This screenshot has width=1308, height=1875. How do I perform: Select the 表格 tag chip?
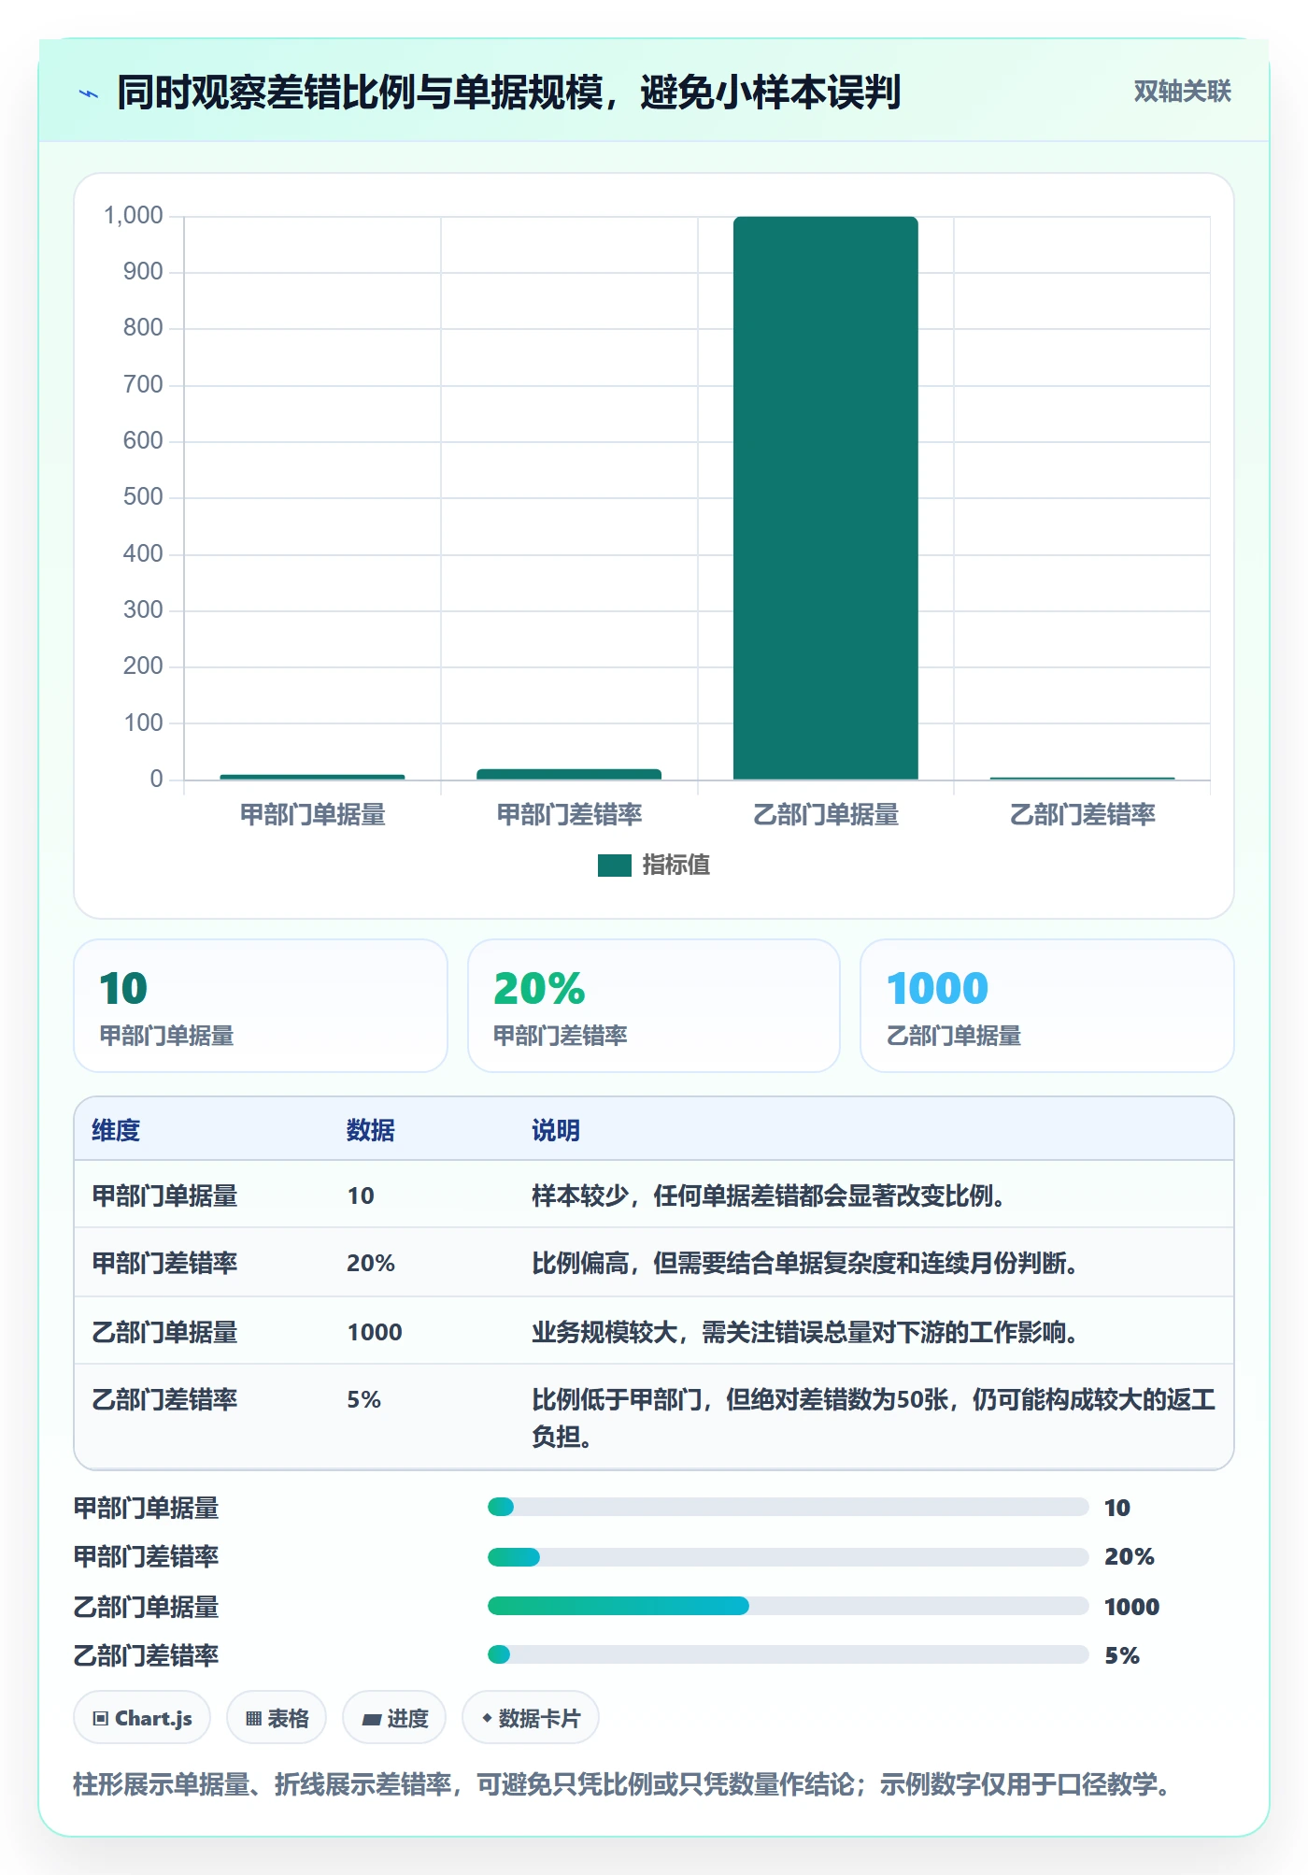point(277,1718)
